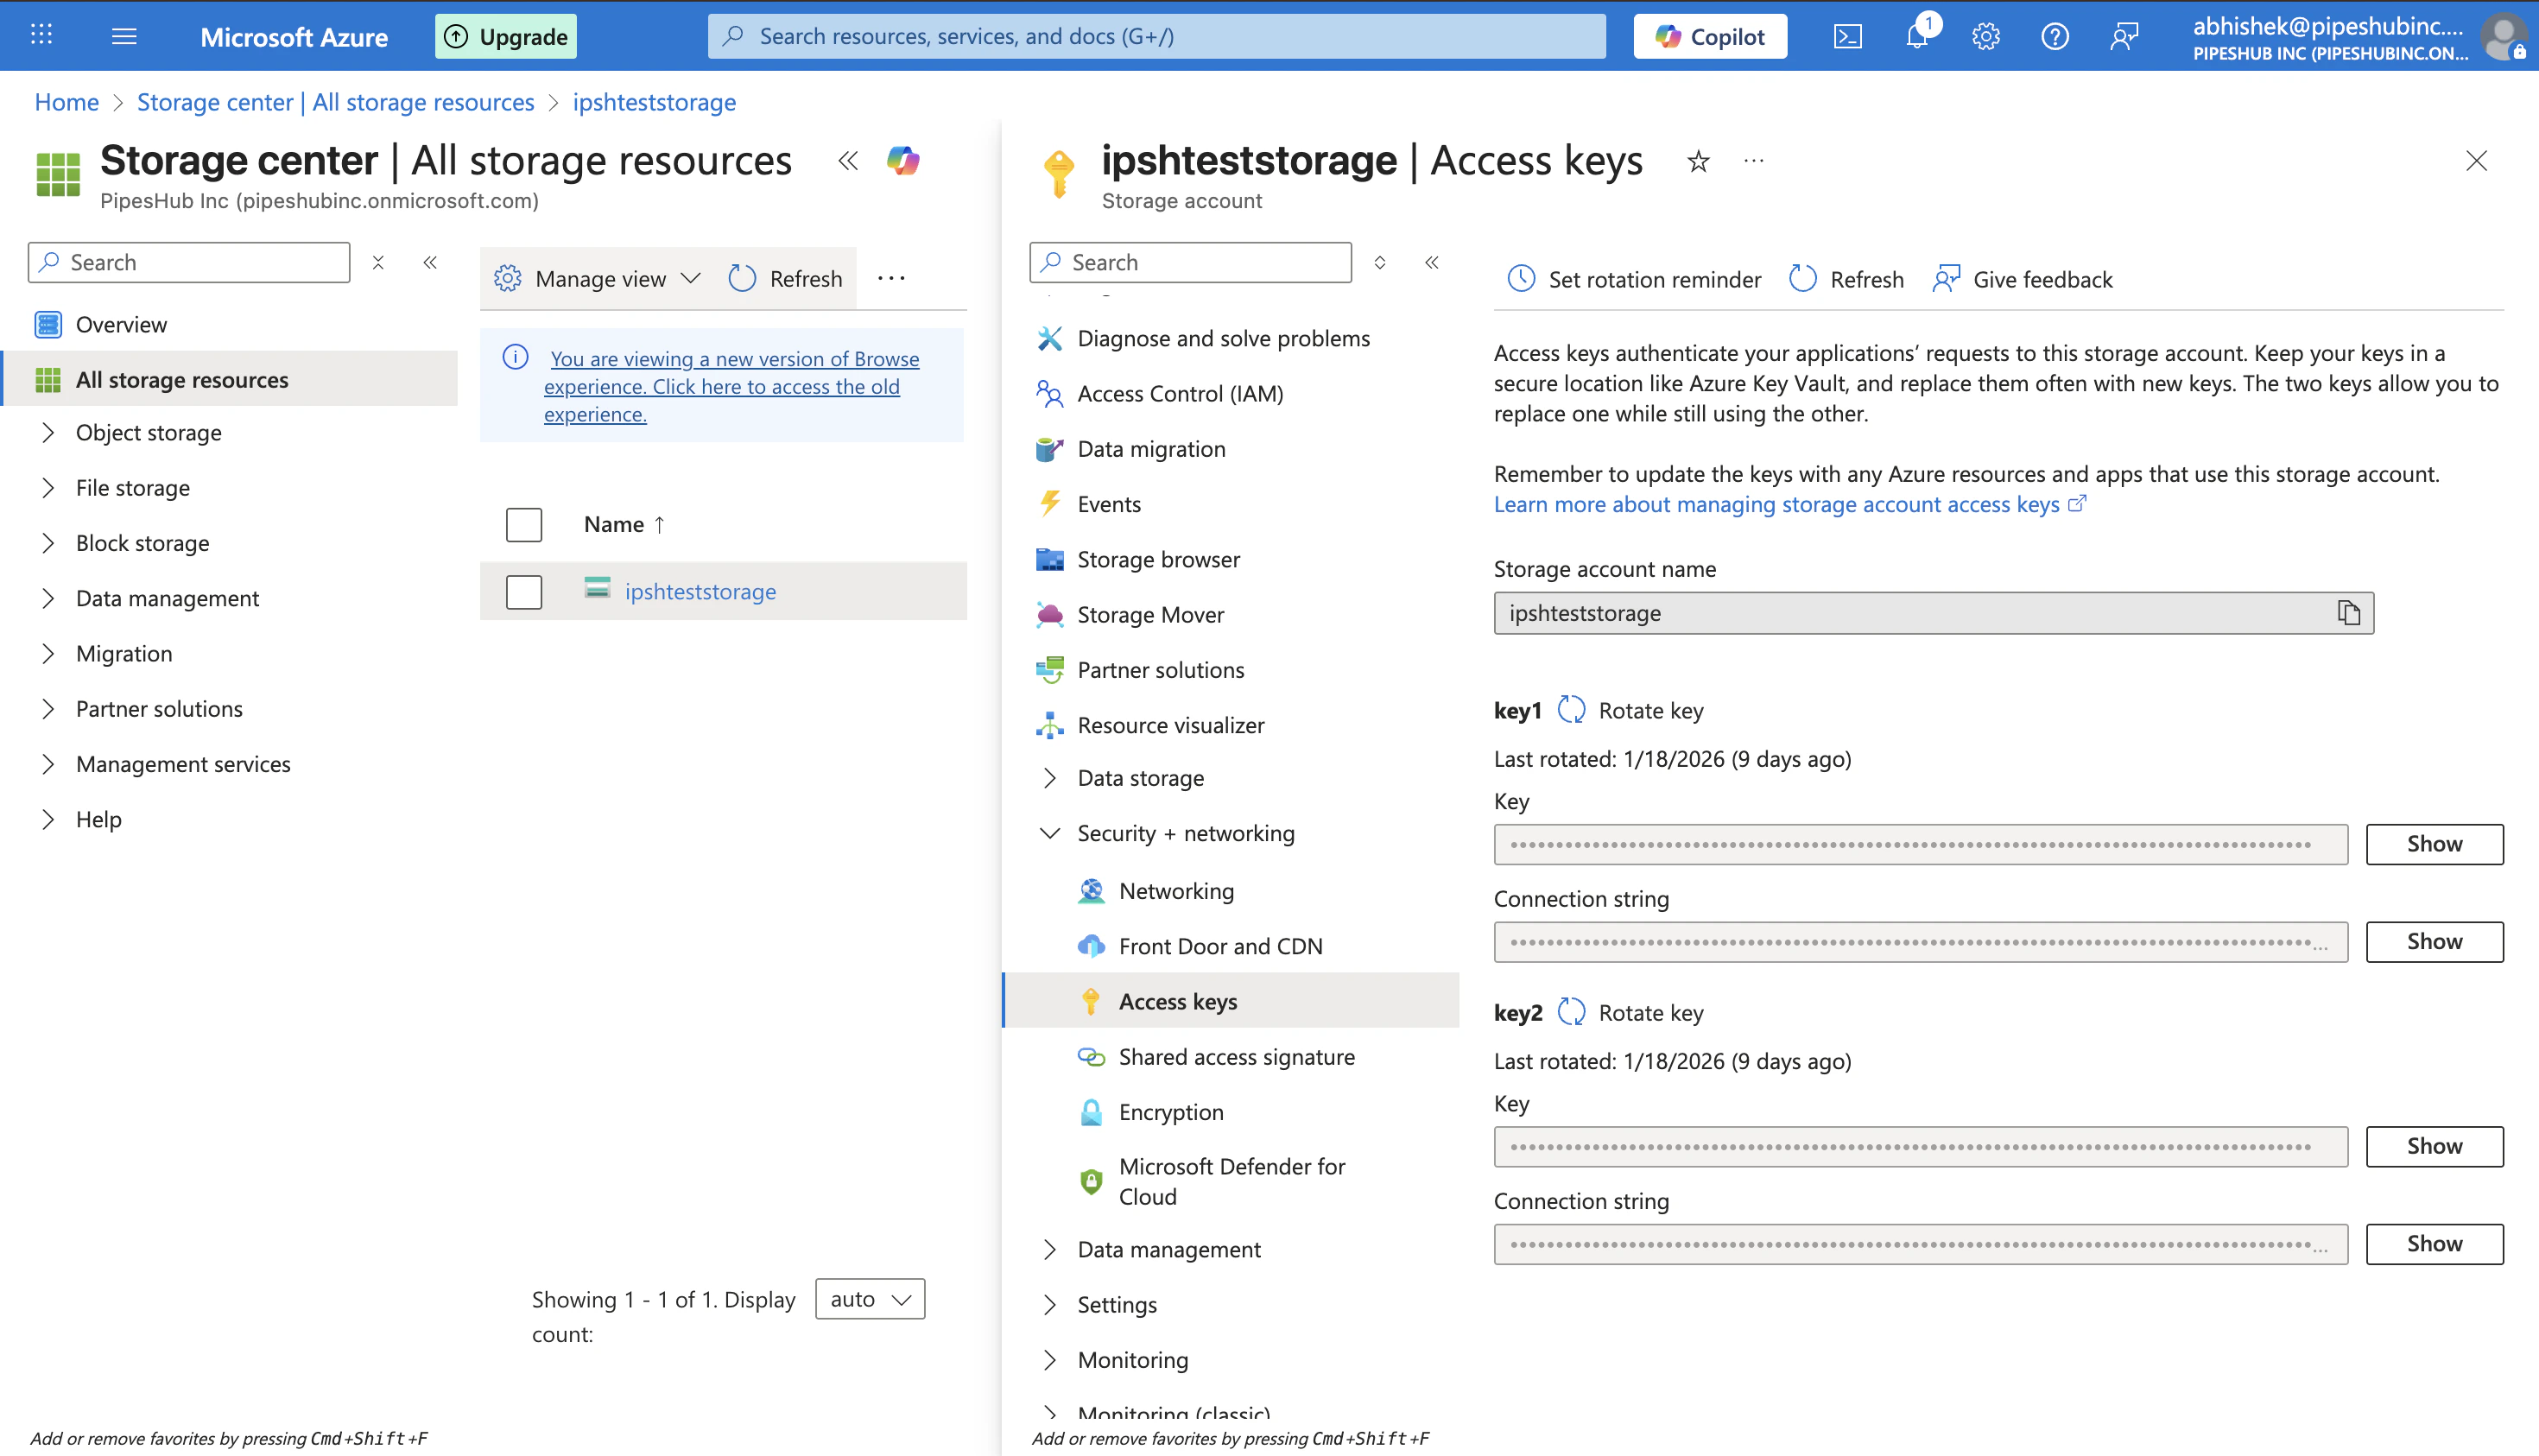Open Cloud Shell from the top bar
The height and width of the screenshot is (1456, 2539).
[1847, 36]
